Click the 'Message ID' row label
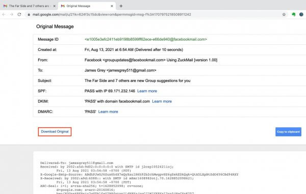Screen dimensions: 306x194 point(48,39)
